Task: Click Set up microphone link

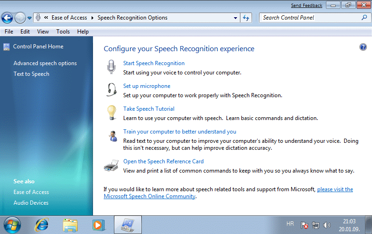Action: 146,86
